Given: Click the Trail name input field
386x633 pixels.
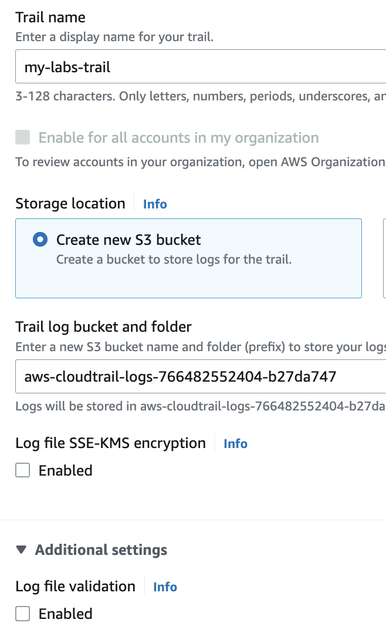Looking at the screenshot, I should coord(199,67).
